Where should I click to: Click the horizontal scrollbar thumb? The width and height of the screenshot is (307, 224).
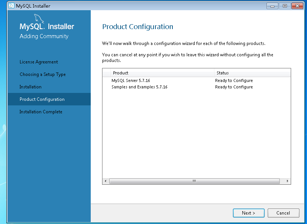(194, 181)
